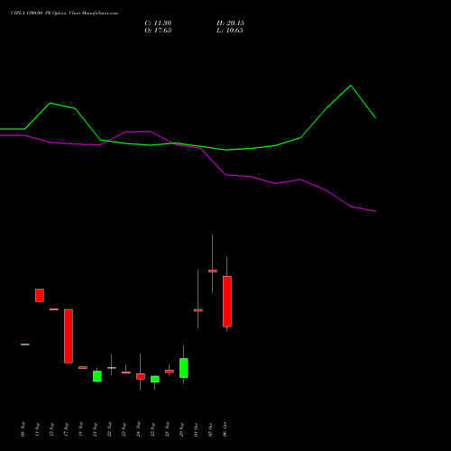Click the high value H: 20.15
This screenshot has height=451, width=451.
[x=230, y=23]
